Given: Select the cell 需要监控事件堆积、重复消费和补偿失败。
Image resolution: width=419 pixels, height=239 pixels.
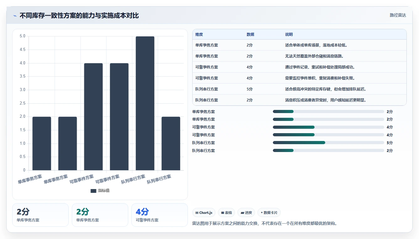Looking at the screenshot, I should [x=320, y=78].
